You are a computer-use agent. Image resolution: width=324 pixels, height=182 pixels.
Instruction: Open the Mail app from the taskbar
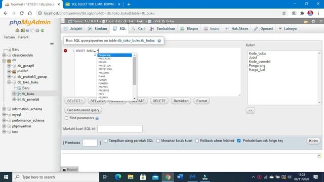[x=155, y=177]
